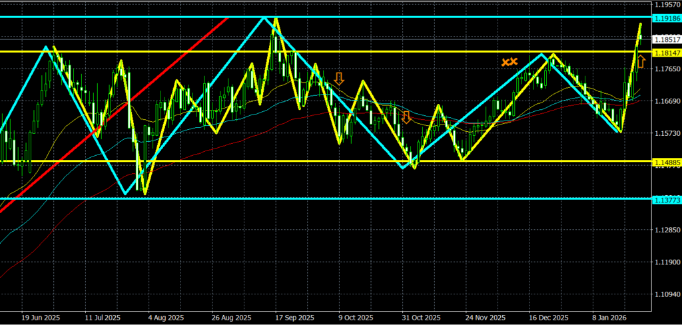
Task: Click the 8 Jan 2026 date label
Action: click(x=608, y=318)
